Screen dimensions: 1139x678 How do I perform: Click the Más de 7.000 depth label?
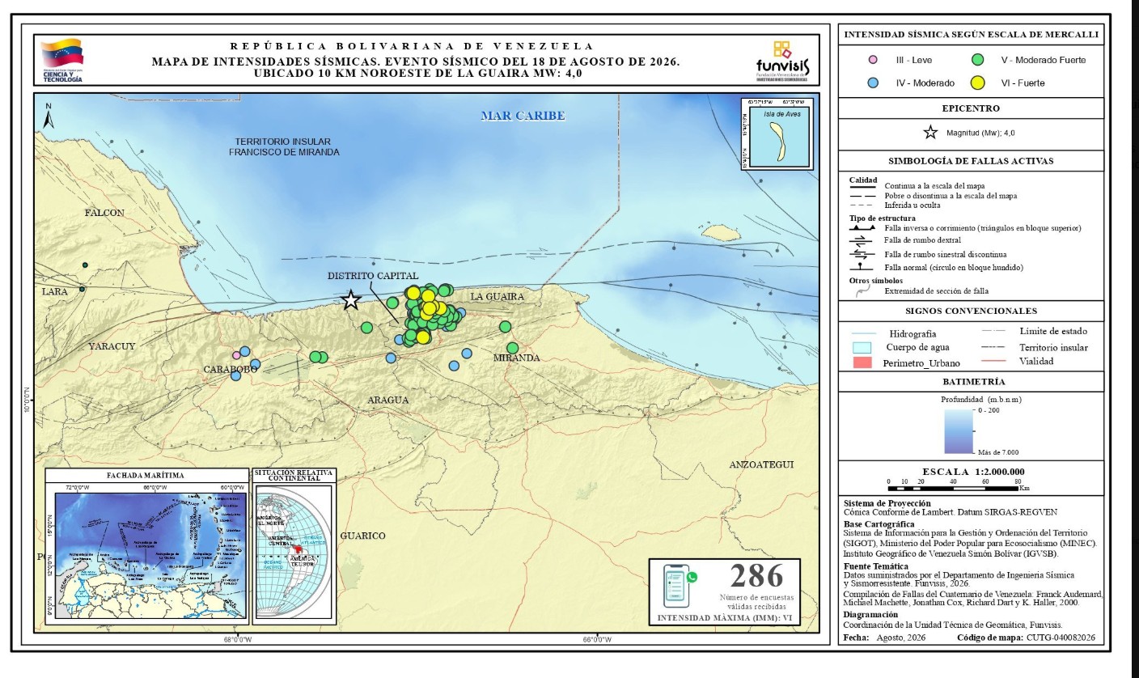(x=998, y=451)
